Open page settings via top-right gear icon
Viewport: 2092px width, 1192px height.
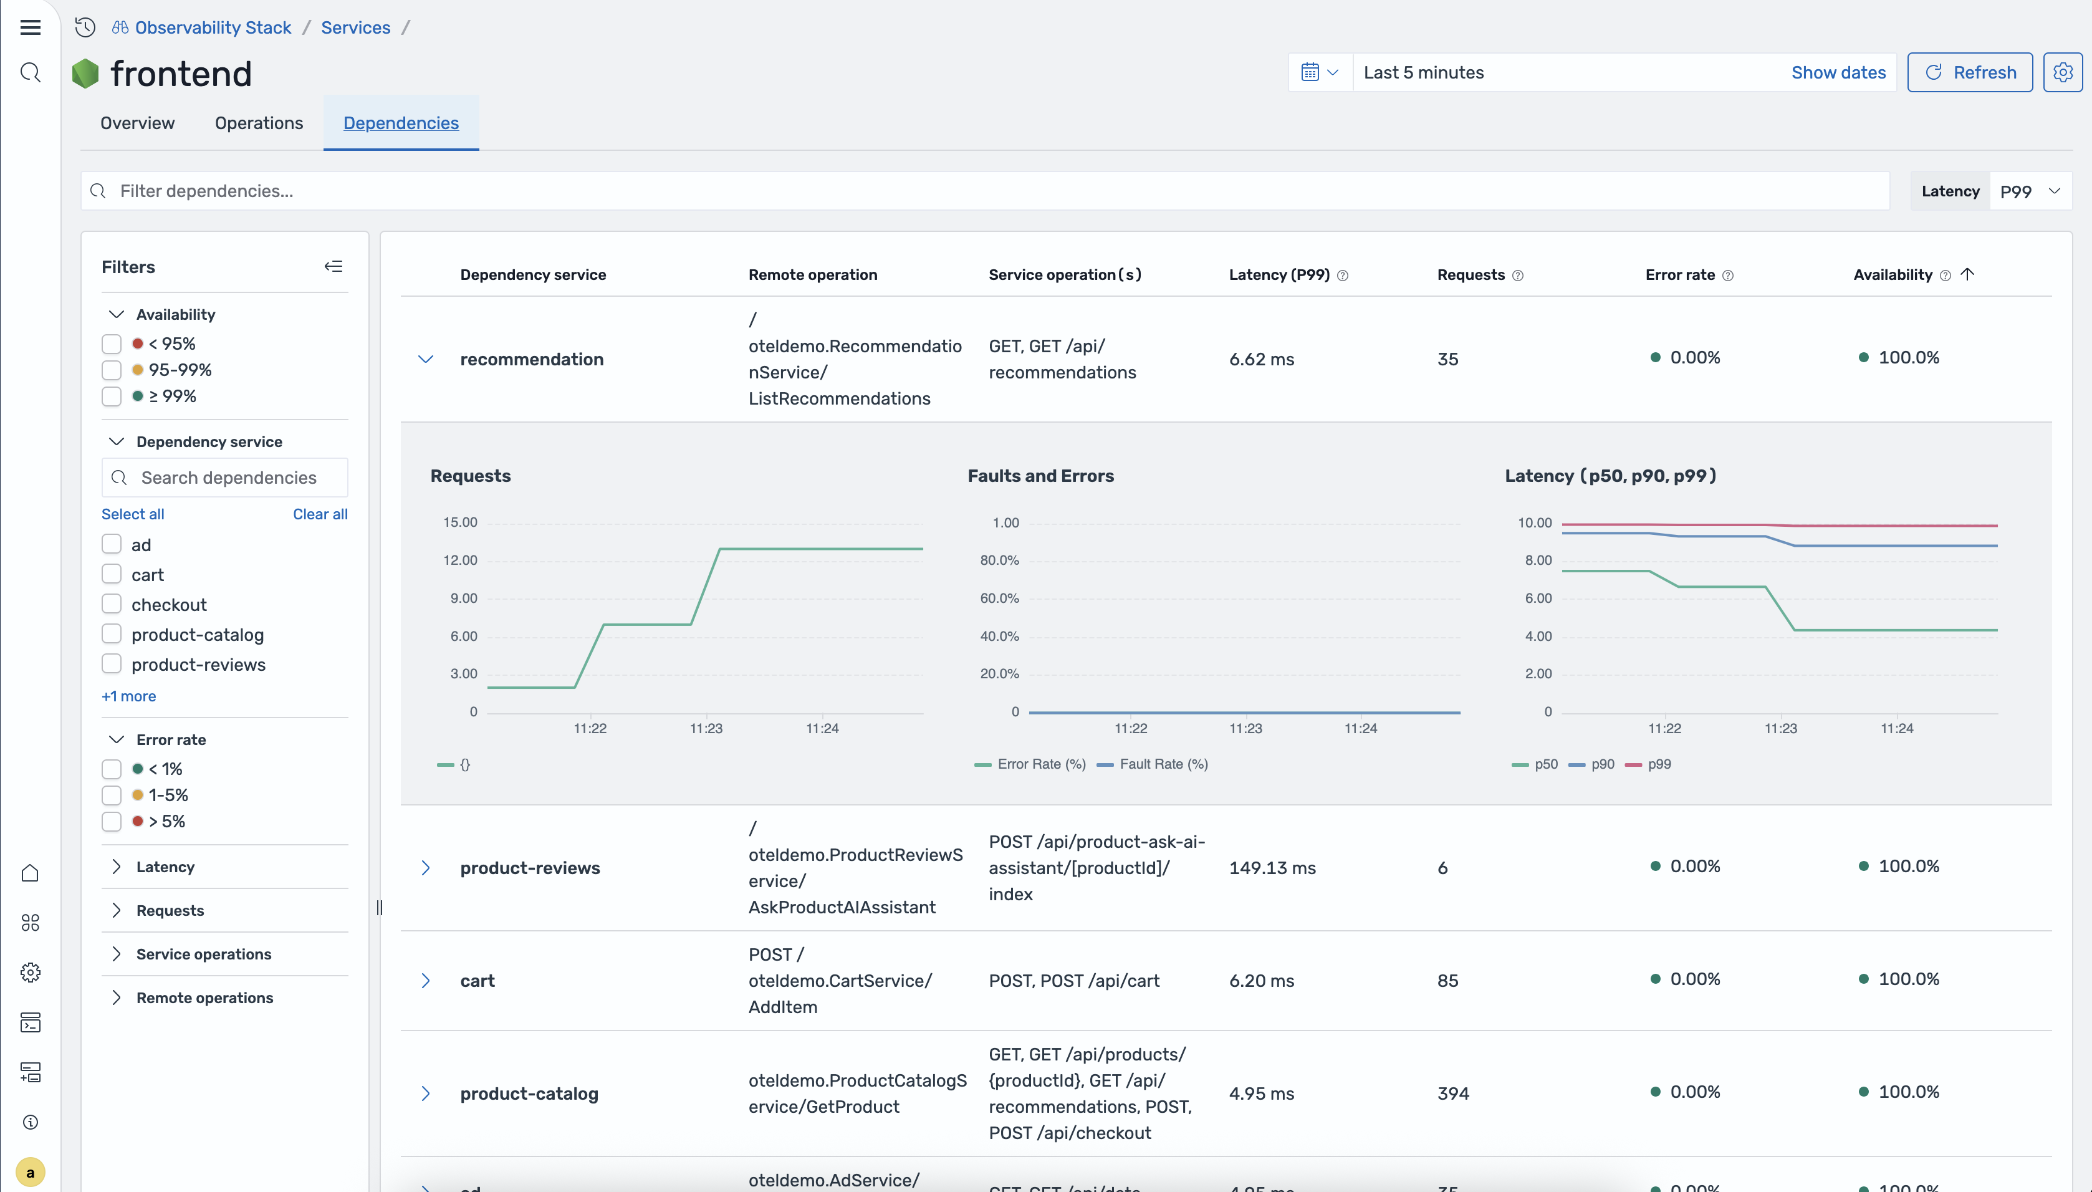[x=2063, y=72]
